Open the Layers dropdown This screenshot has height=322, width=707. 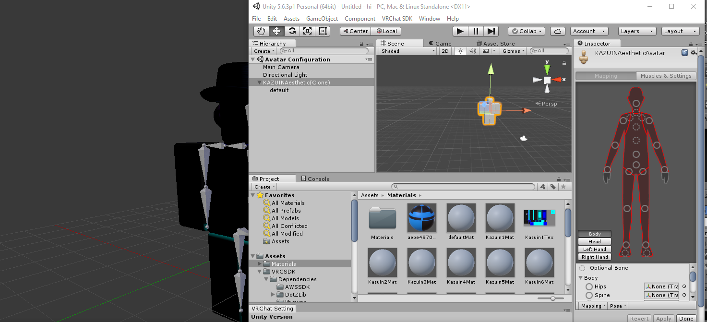637,31
